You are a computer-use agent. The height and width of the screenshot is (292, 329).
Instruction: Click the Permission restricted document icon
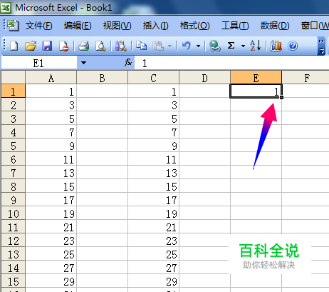[63, 46]
